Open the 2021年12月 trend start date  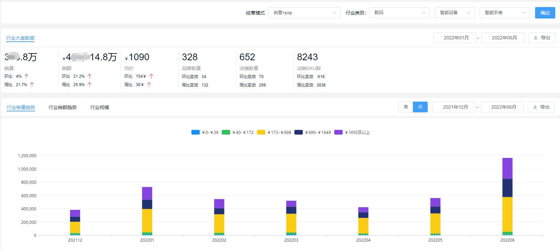tap(454, 107)
